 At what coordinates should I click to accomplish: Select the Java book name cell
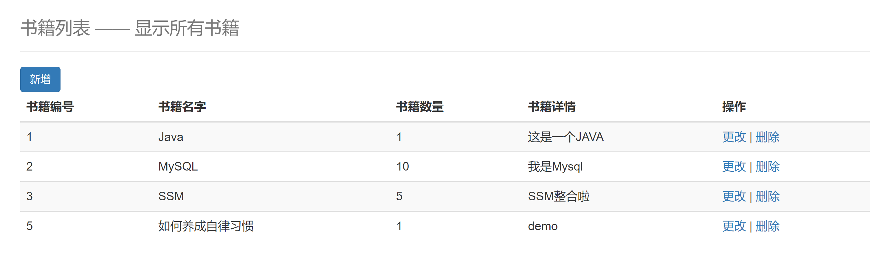(x=171, y=137)
